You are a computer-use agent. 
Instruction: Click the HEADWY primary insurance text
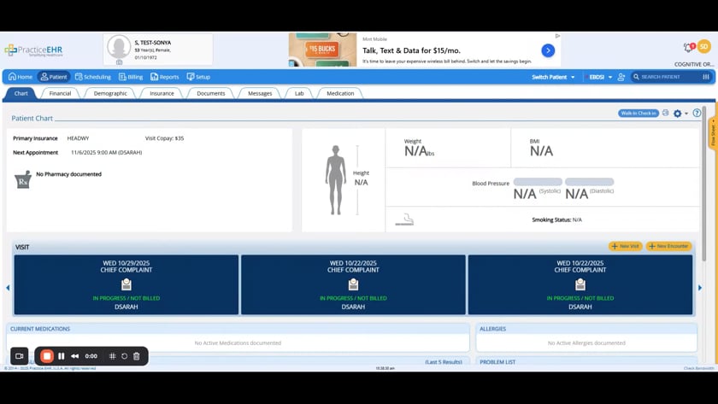pyautogui.click(x=78, y=138)
